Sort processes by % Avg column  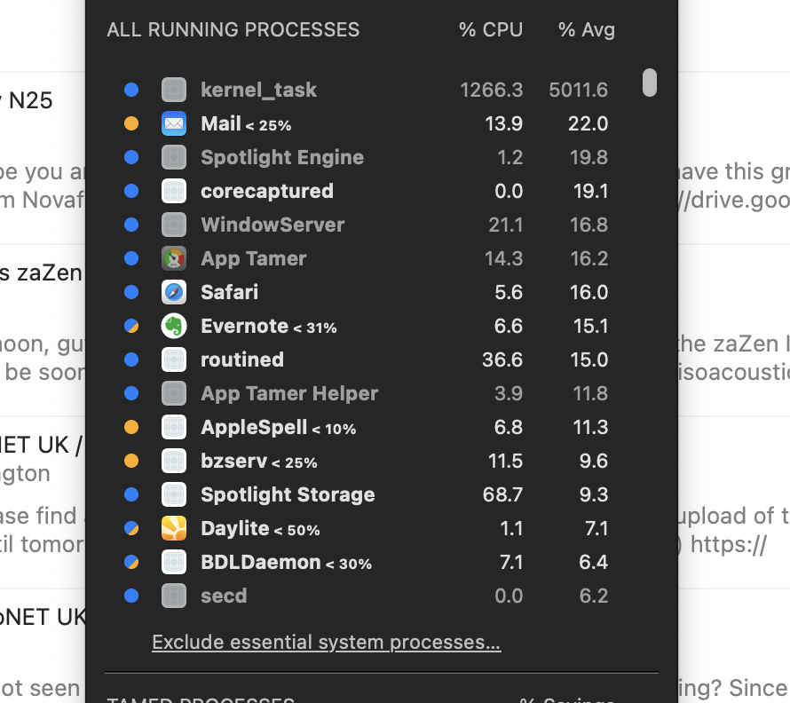click(586, 29)
